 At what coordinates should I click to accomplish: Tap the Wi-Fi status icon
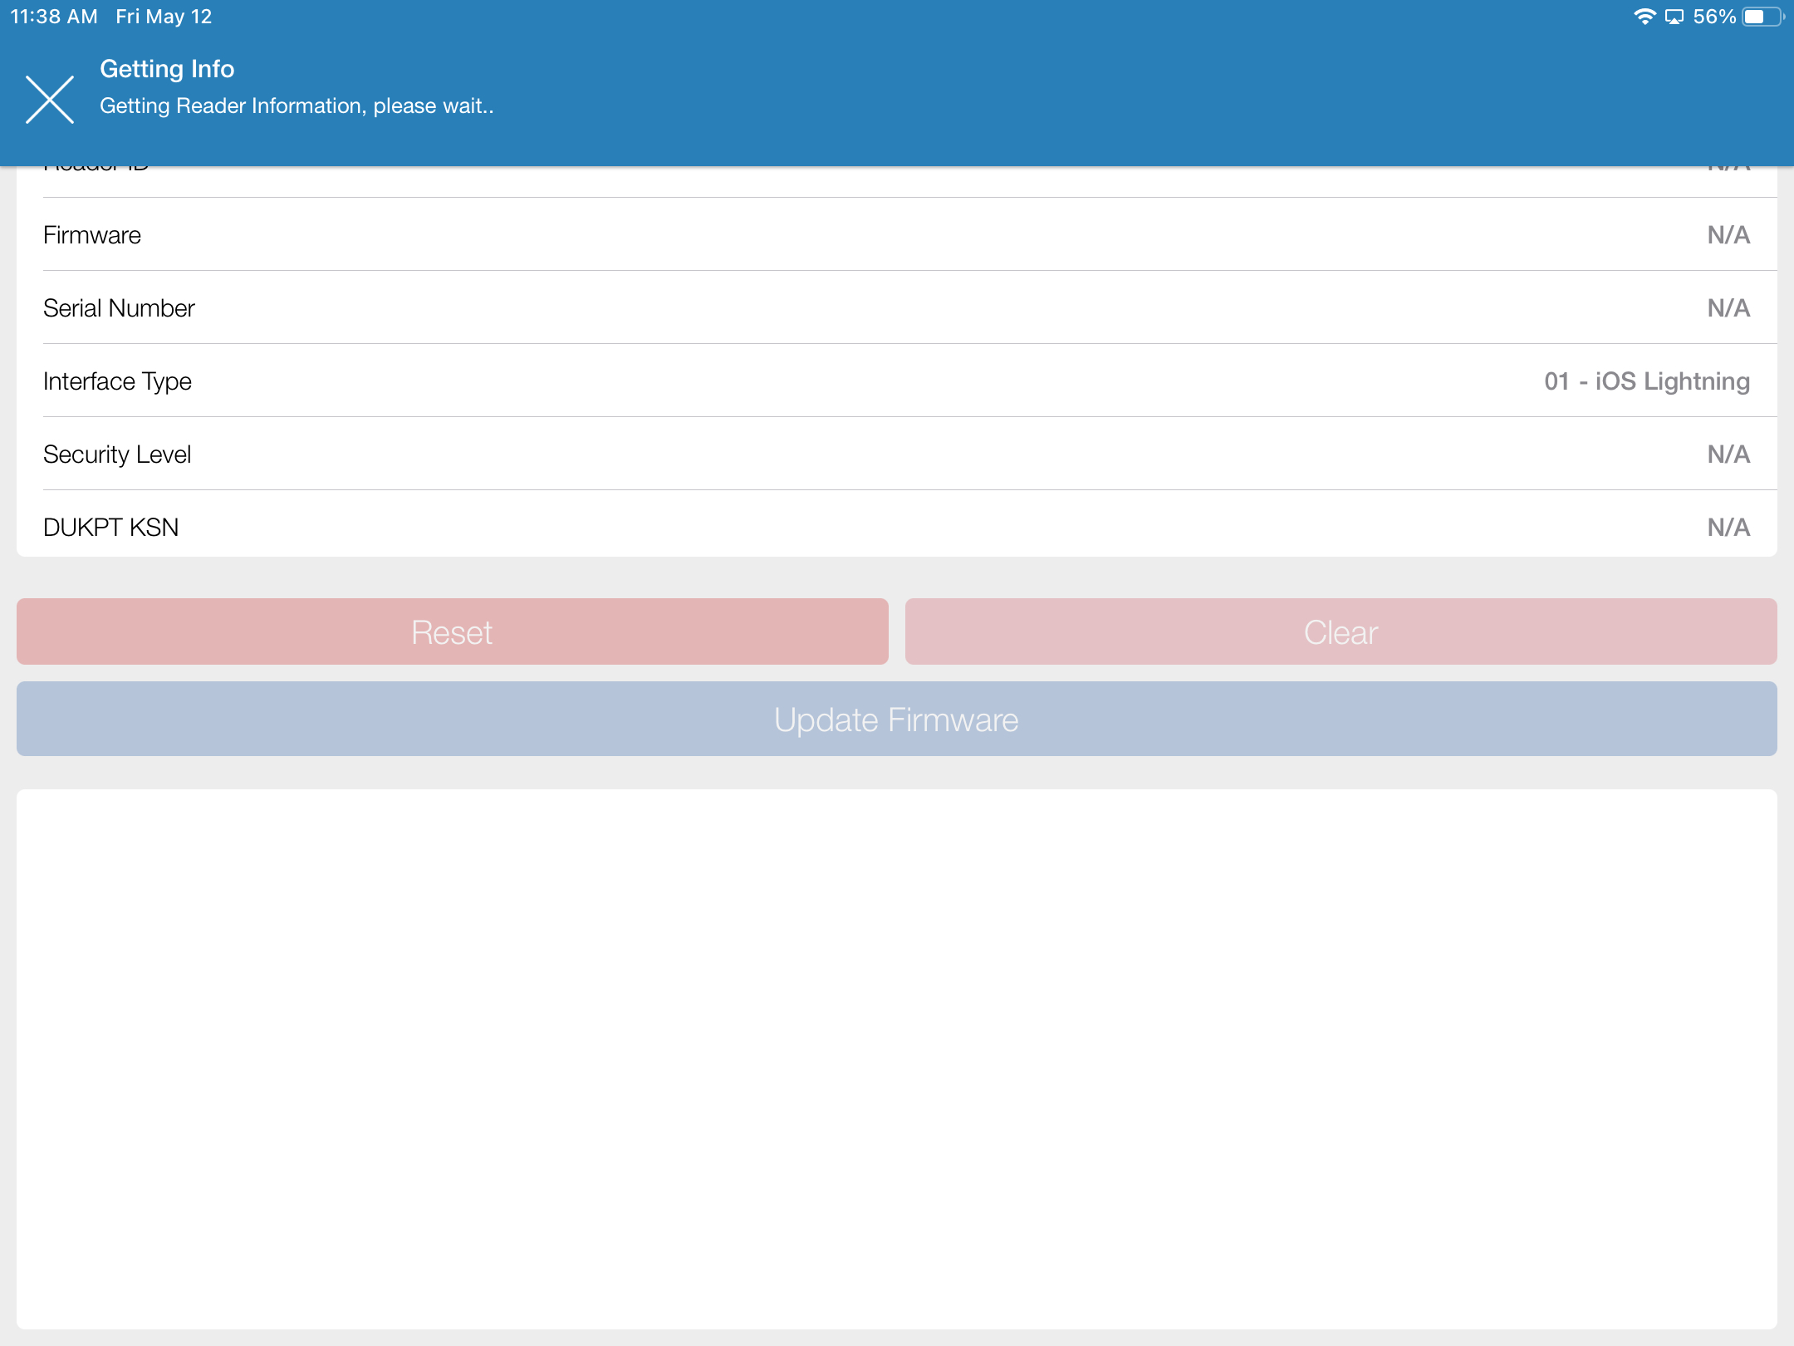(x=1644, y=17)
